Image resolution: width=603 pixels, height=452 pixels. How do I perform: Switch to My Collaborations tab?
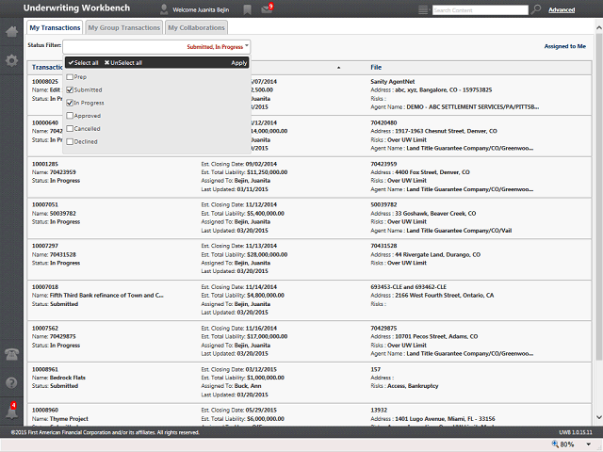tap(196, 27)
